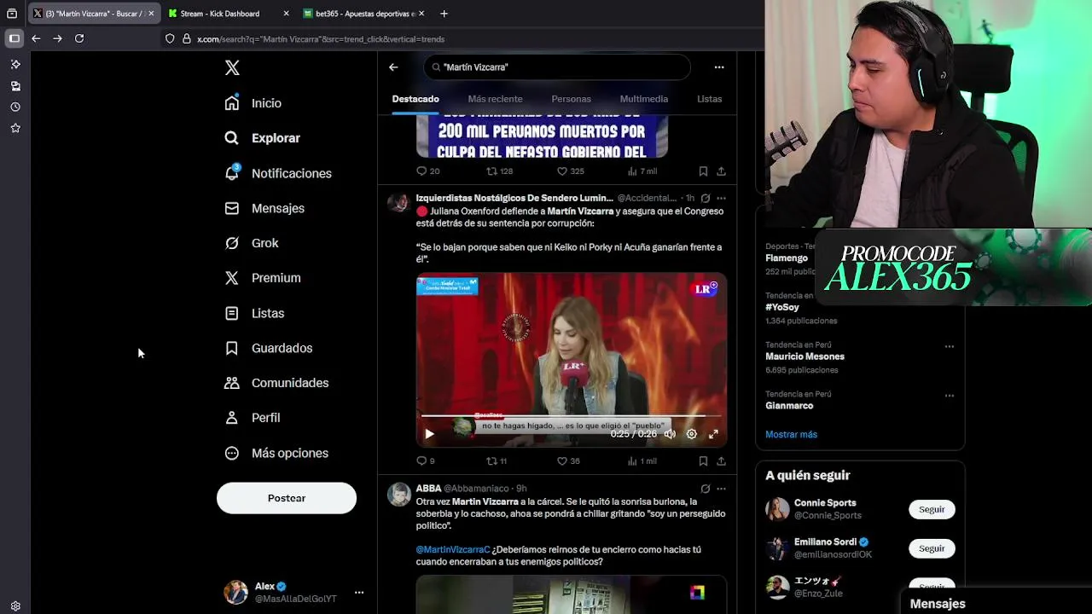Viewport: 1092px width, 614px height.
Task: Open a new browser tab
Action: (x=444, y=14)
